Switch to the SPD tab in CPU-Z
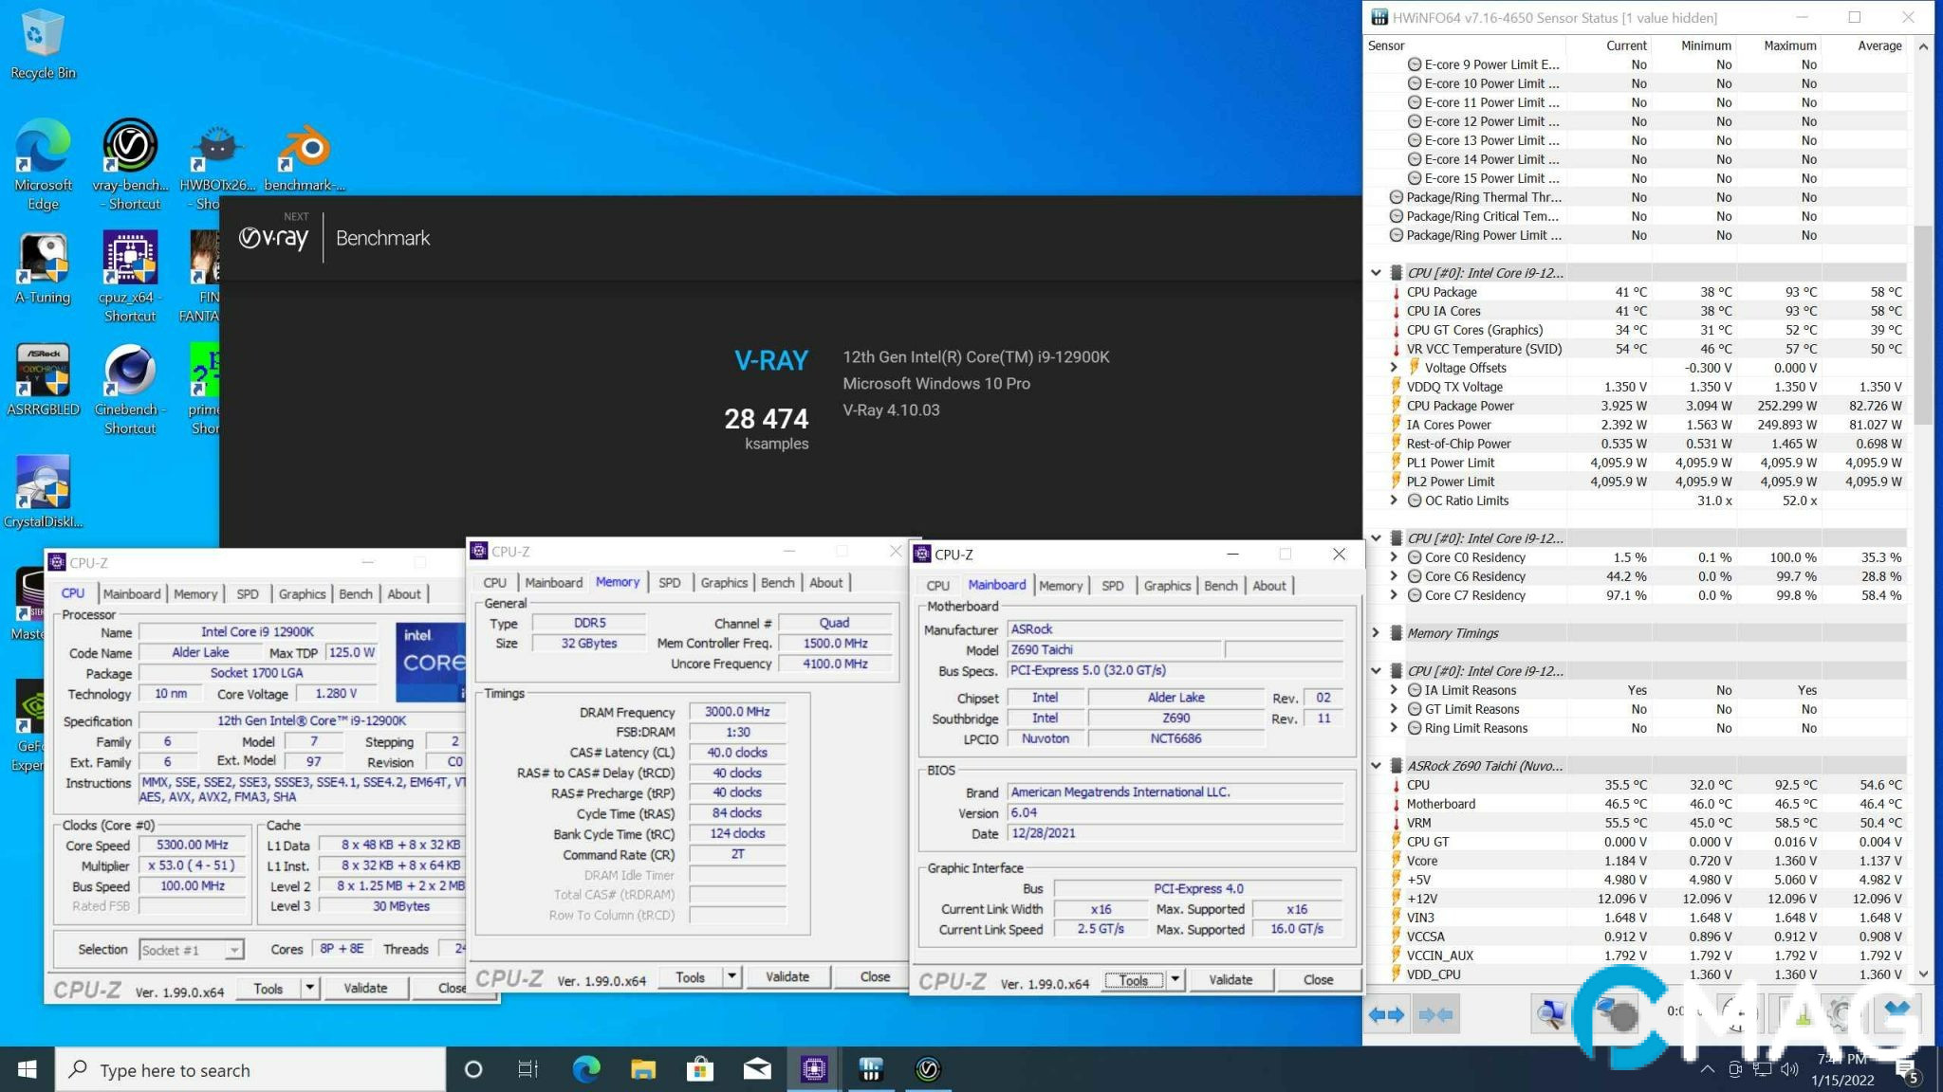Viewport: 1943px width, 1092px height. click(1113, 586)
